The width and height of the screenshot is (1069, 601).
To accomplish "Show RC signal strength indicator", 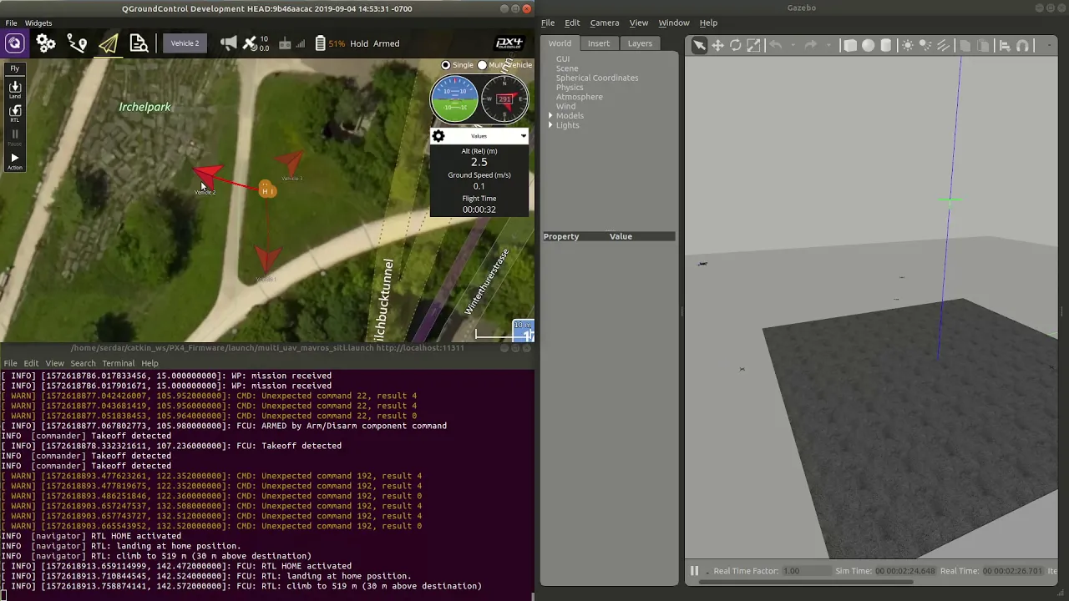I will tap(291, 43).
